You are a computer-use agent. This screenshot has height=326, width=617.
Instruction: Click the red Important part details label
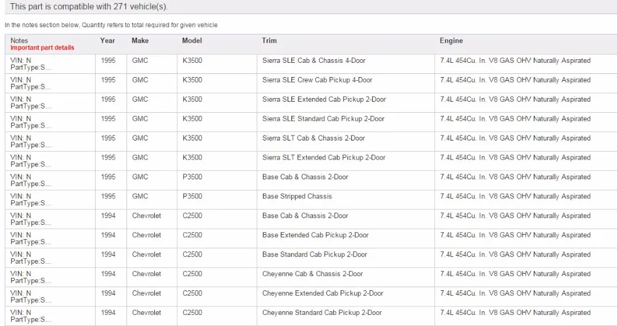[42, 47]
